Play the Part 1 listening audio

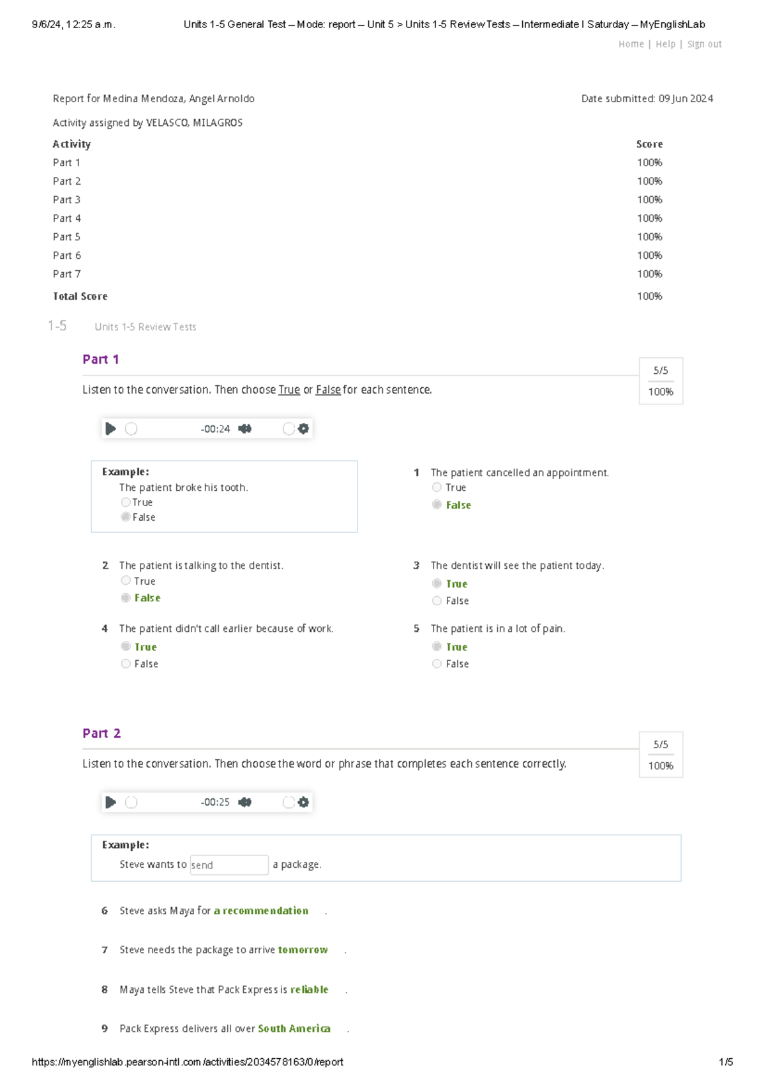tap(110, 429)
